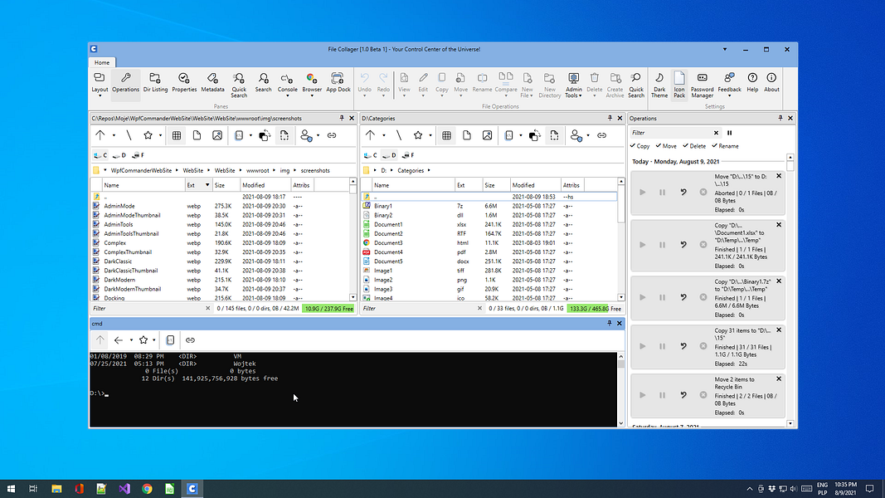Switch right pane to drive F
This screenshot has width=885, height=498.
click(408, 155)
